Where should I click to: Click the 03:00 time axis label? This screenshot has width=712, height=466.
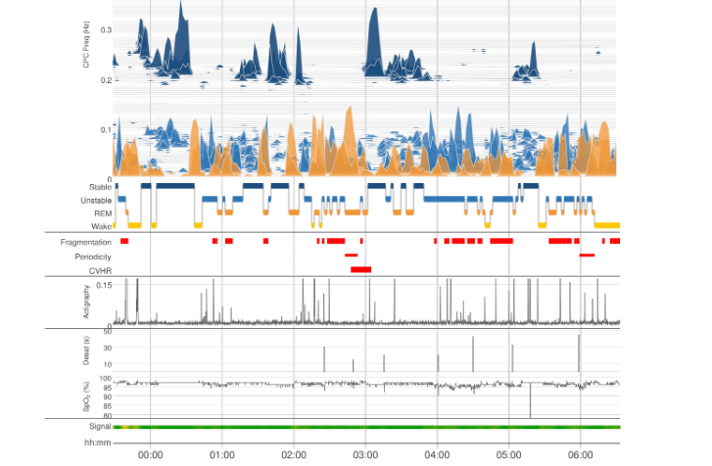pyautogui.click(x=365, y=455)
